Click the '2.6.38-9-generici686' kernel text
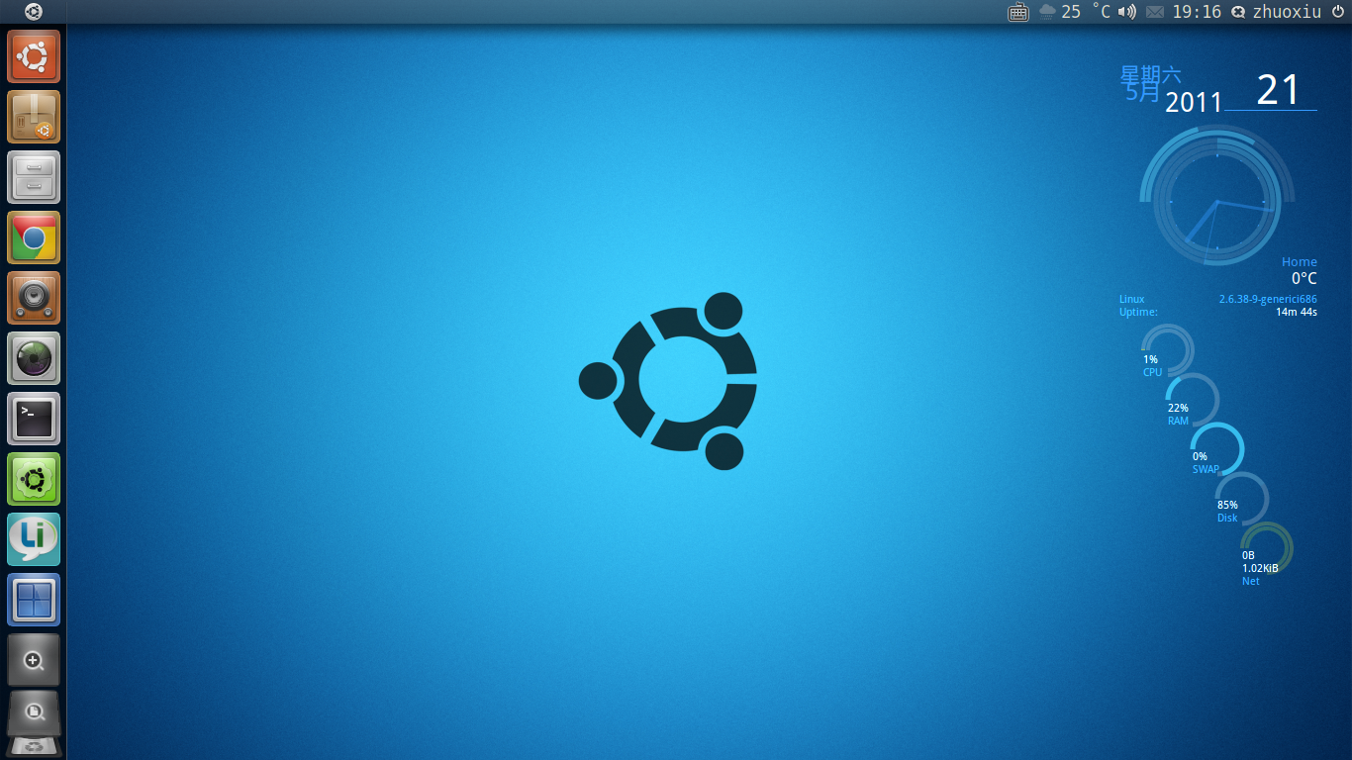The height and width of the screenshot is (760, 1352). click(1268, 299)
